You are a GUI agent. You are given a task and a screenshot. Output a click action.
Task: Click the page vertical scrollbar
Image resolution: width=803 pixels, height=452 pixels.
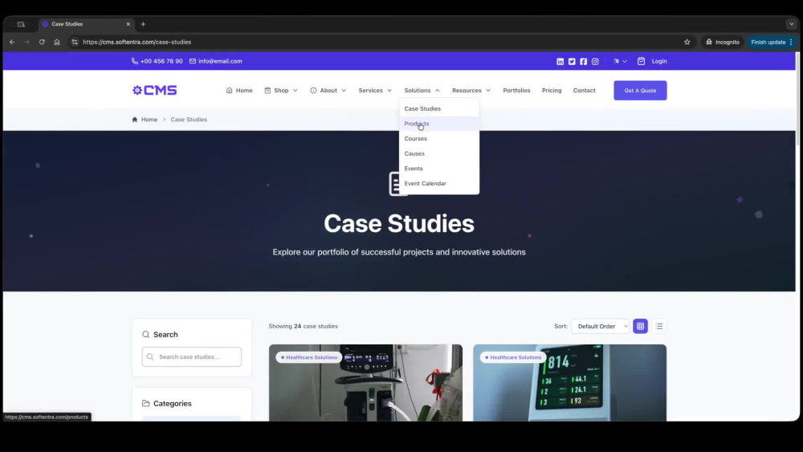pos(797,98)
